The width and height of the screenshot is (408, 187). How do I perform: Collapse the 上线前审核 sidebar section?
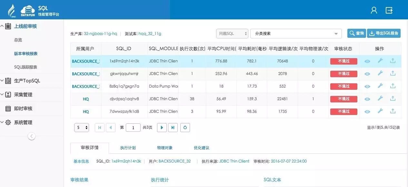[x=2, y=26]
